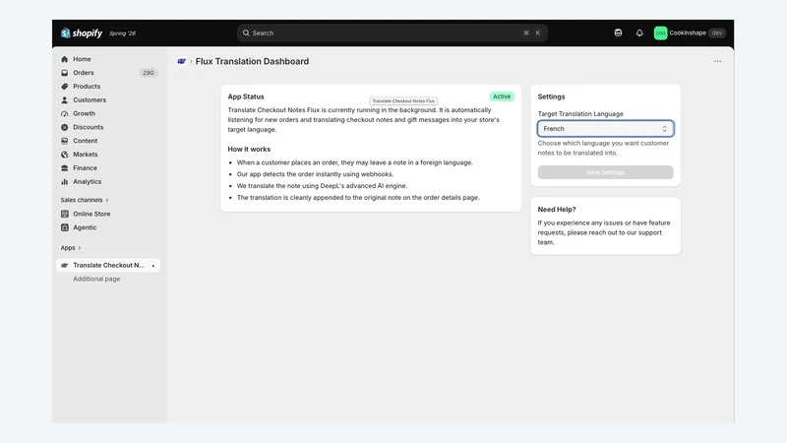
Task: Click the Cookinshape store avatar
Action: [660, 33]
